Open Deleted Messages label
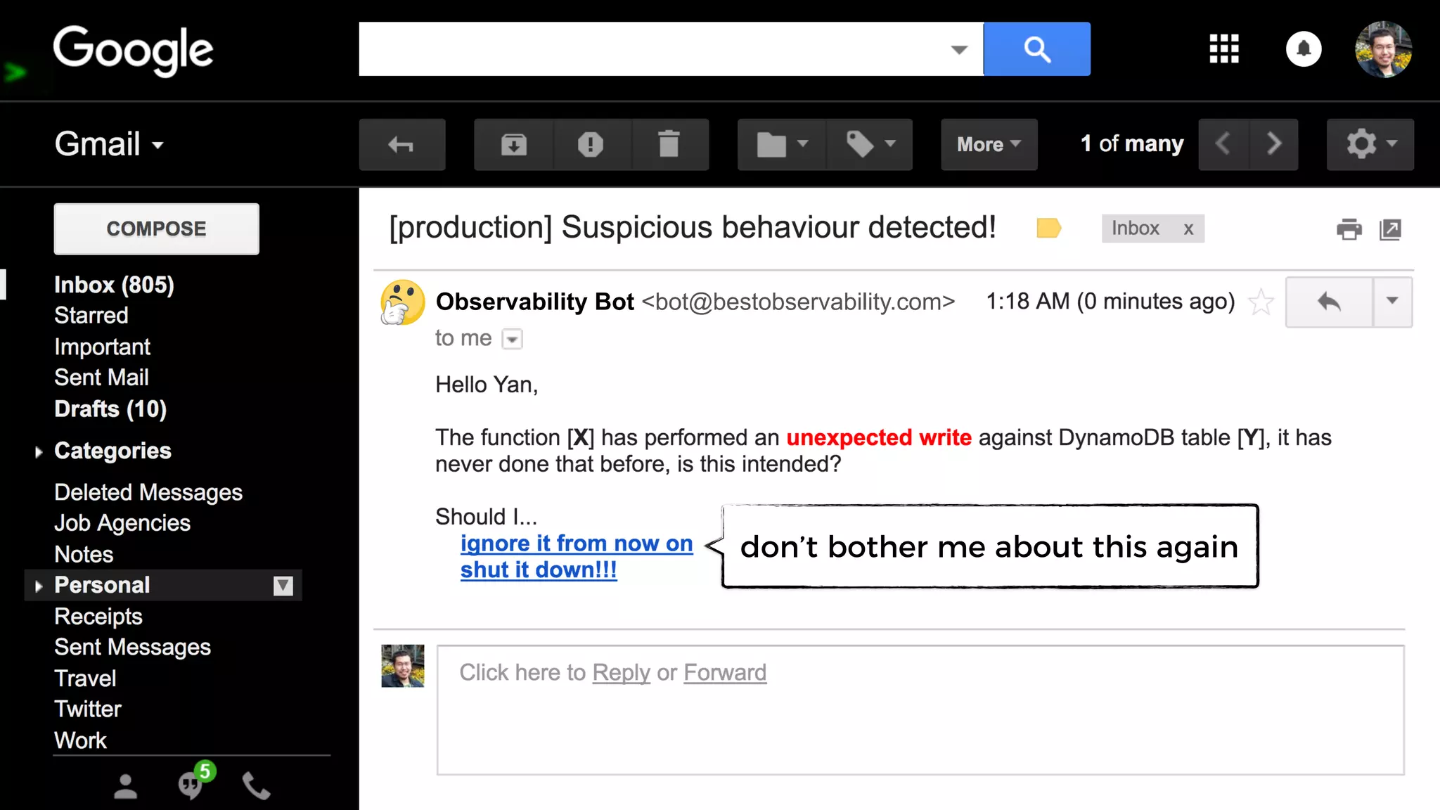The height and width of the screenshot is (810, 1440). 148,492
